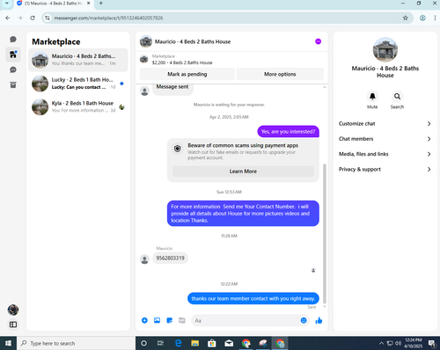Send a thumbs-up like
The height and width of the screenshot is (350, 440).
(x=319, y=320)
